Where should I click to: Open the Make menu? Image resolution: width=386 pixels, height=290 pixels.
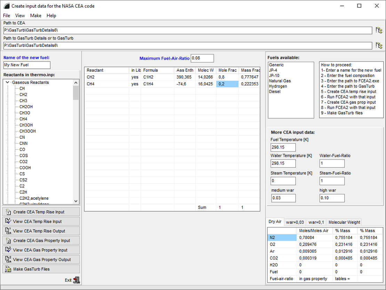pyautogui.click(x=35, y=16)
